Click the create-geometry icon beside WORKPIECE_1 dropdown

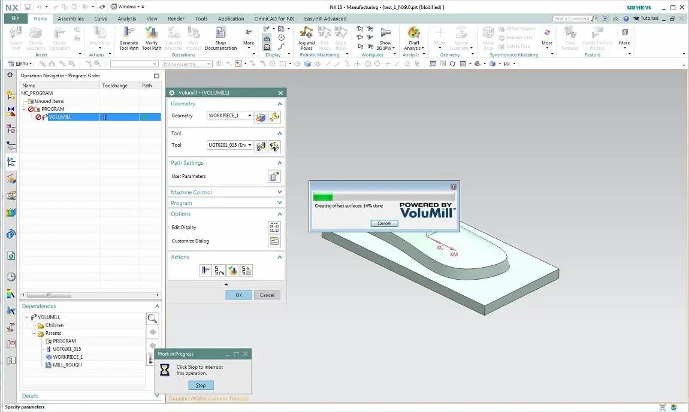[x=261, y=117]
